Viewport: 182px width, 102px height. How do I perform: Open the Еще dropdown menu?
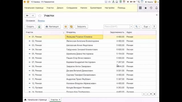[146, 27]
